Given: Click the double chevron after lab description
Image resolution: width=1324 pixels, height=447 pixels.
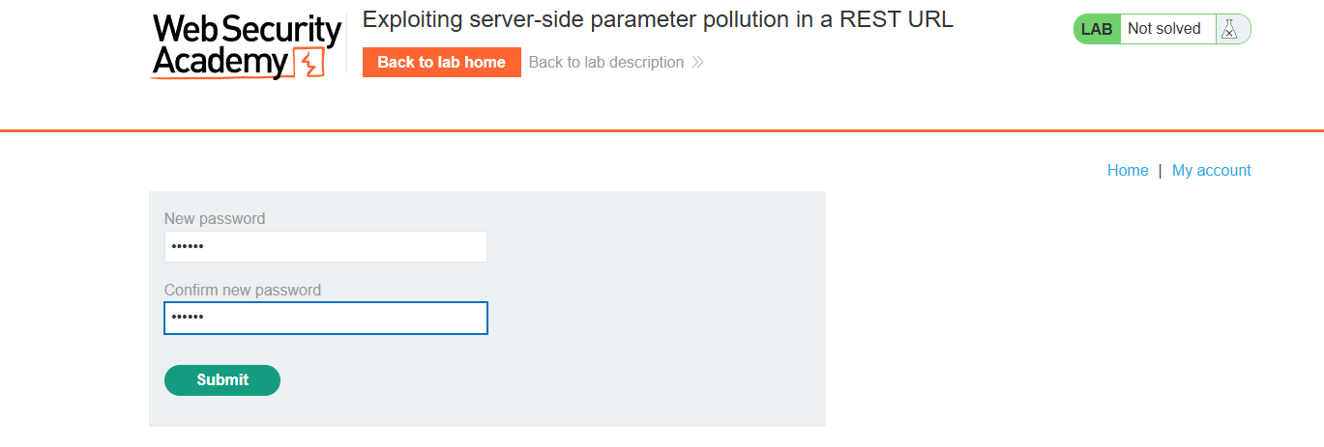Looking at the screenshot, I should tap(697, 63).
